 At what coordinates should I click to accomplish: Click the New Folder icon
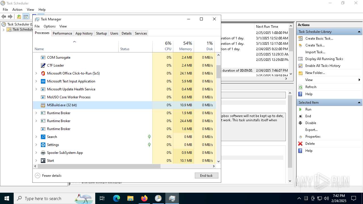point(300,73)
